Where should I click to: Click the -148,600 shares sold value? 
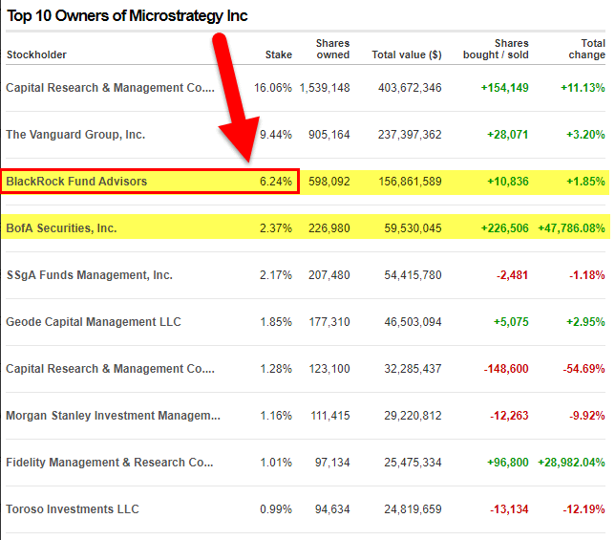point(503,369)
